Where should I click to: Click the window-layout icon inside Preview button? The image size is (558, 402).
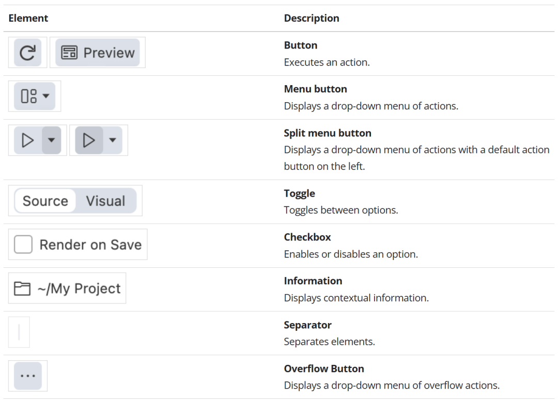point(69,53)
